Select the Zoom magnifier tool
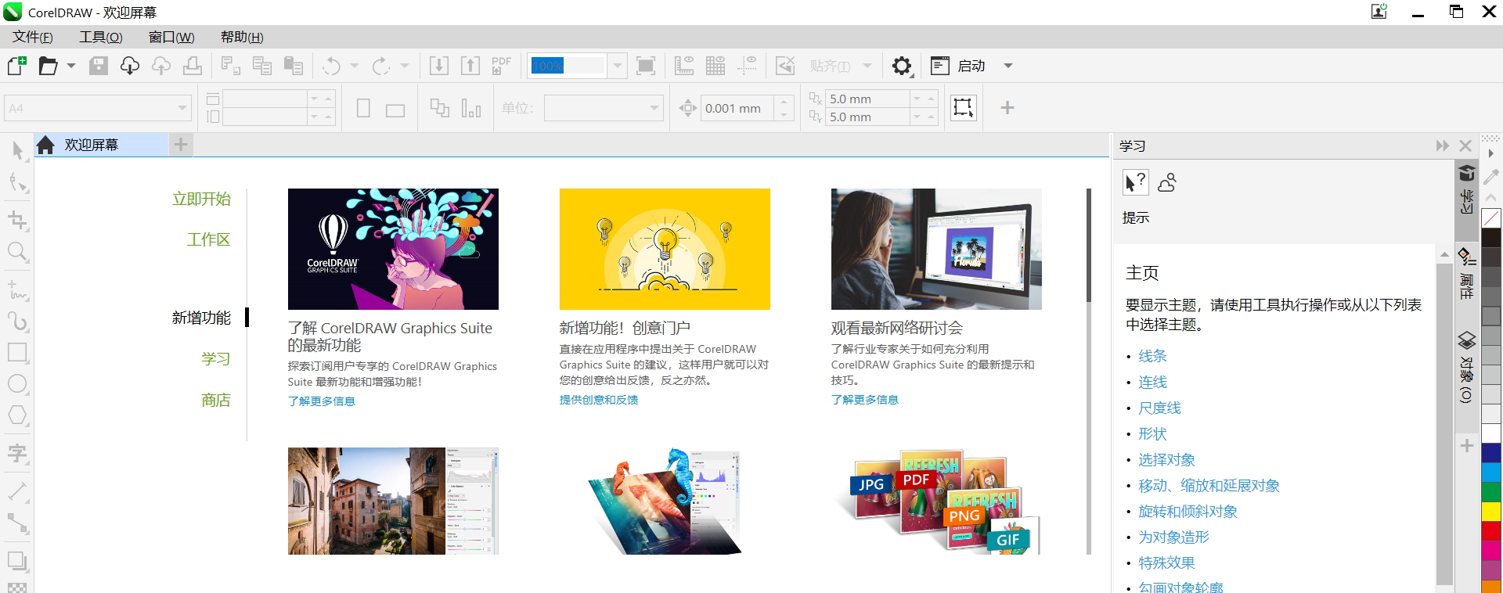This screenshot has height=593, width=1503. [x=18, y=252]
